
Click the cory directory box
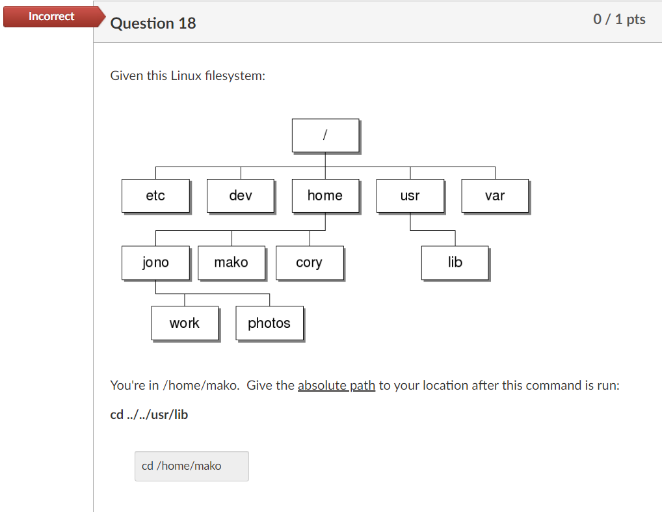point(310,262)
